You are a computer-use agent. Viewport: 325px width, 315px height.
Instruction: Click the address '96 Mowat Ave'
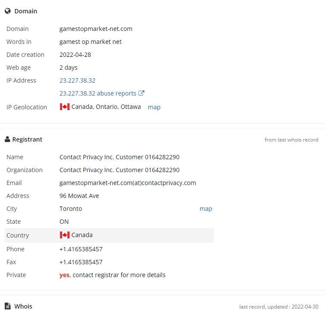coord(79,196)
